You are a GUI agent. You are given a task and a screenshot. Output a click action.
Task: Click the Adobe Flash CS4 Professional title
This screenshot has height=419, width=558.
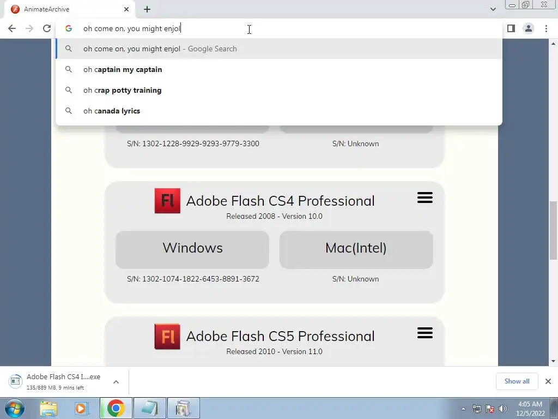click(281, 201)
